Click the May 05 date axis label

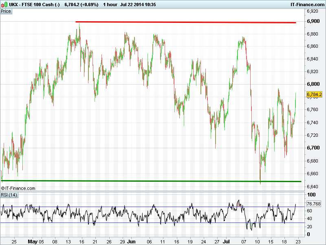coord(36,242)
